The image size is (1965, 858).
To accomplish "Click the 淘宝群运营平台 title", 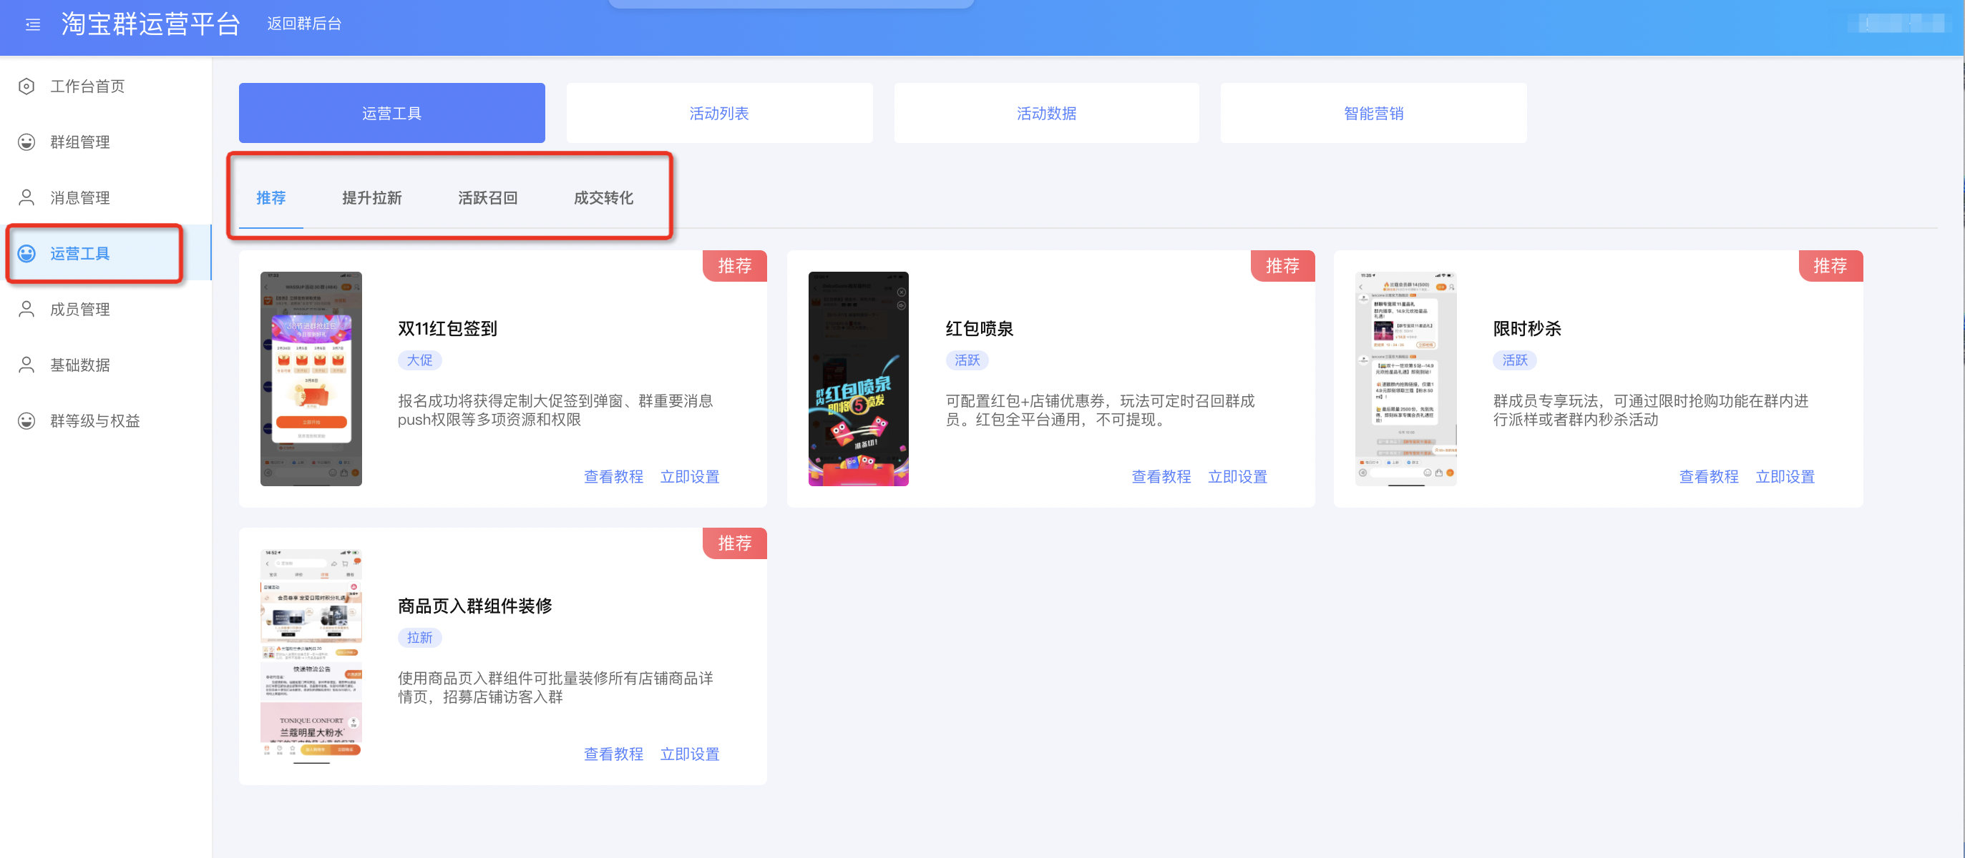I will pyautogui.click(x=150, y=24).
